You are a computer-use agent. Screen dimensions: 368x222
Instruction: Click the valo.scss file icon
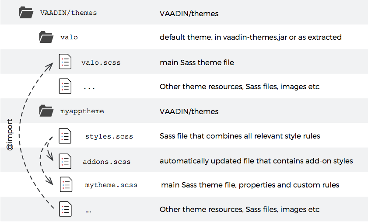point(65,62)
